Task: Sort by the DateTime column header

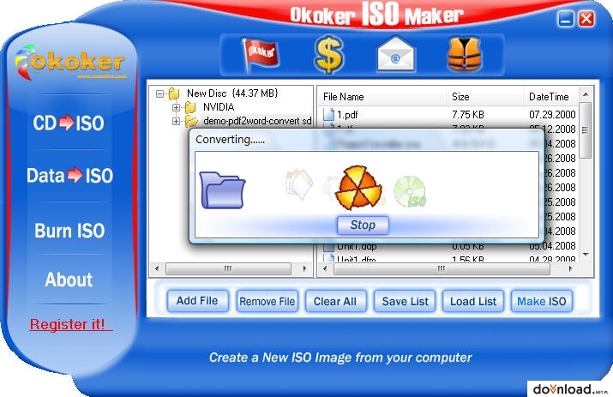Action: click(550, 97)
